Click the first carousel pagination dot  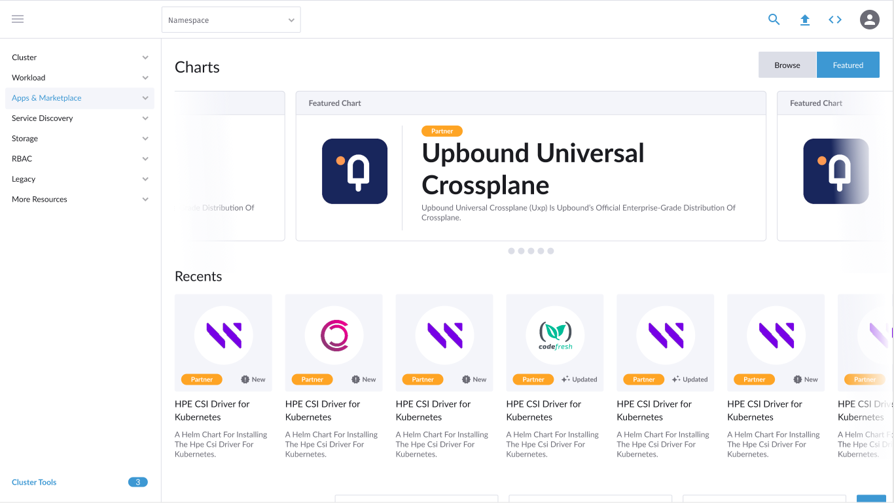(x=511, y=251)
